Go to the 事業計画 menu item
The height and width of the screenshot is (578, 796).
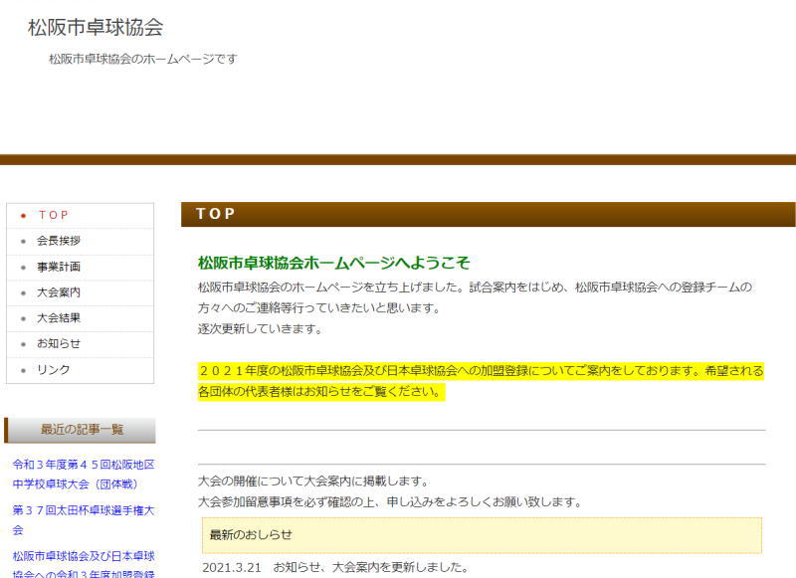point(58,267)
